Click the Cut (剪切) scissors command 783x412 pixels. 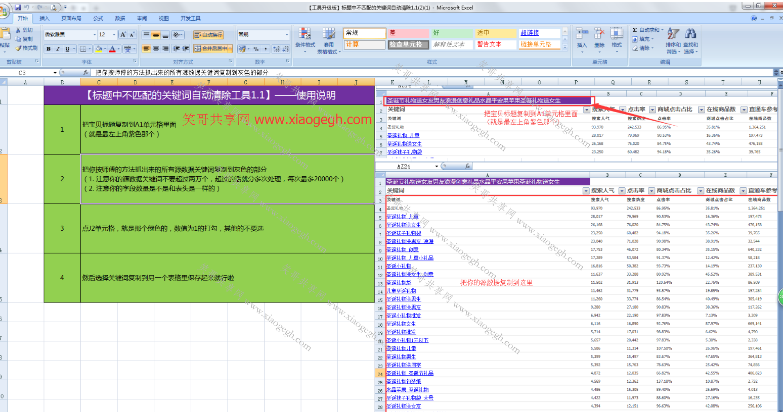pyautogui.click(x=24, y=30)
